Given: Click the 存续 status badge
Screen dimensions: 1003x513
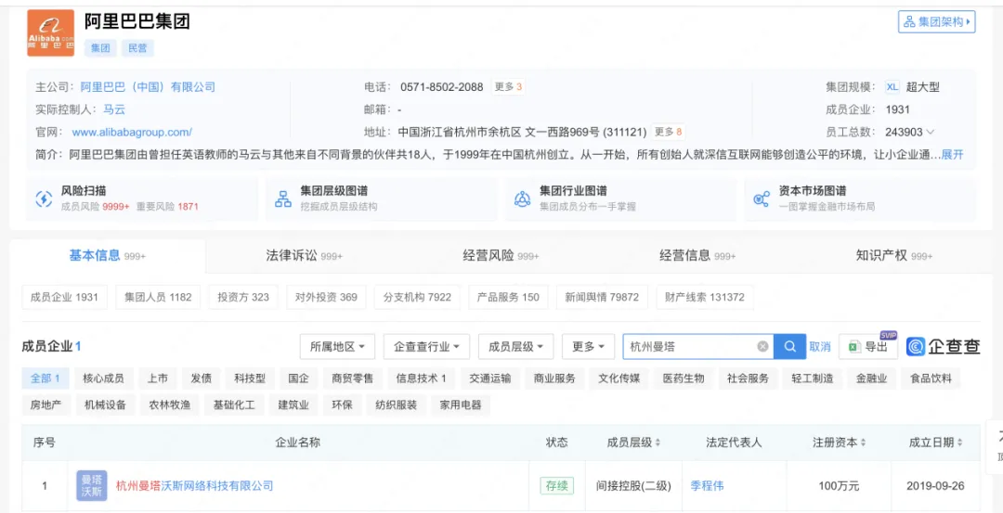Looking at the screenshot, I should [556, 485].
